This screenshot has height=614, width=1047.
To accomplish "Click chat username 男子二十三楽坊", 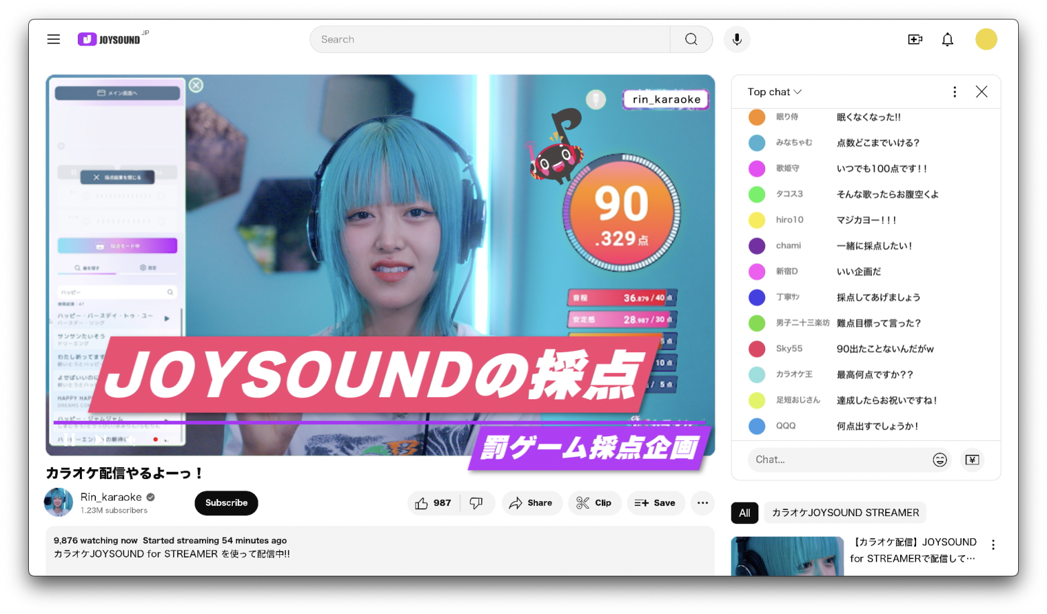I will click(803, 323).
